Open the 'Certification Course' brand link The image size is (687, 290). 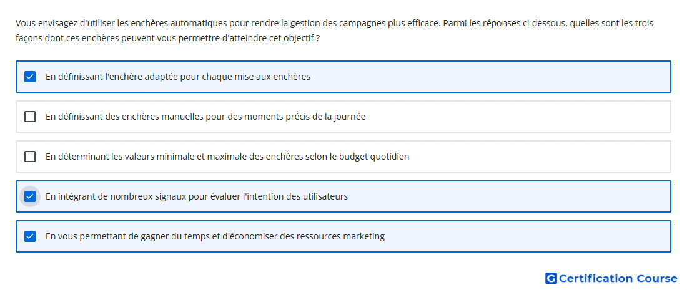click(x=611, y=278)
